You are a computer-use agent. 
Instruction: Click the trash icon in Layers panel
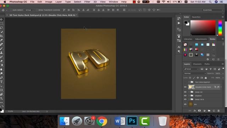click(218, 111)
